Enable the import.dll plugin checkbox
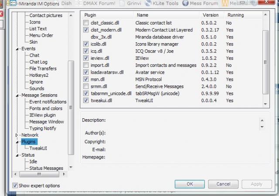Image resolution: width=279 pixels, height=196 pixels. (x=86, y=65)
